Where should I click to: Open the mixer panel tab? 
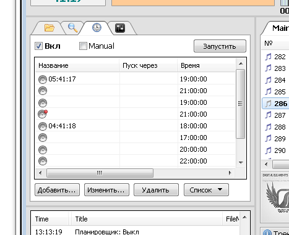click(x=120, y=28)
